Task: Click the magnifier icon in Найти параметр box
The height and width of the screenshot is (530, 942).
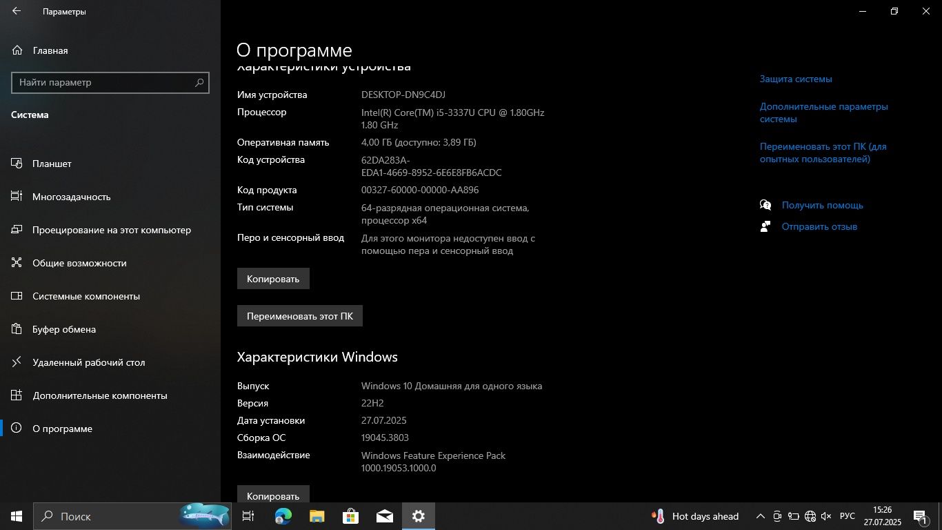Action: pyautogui.click(x=199, y=82)
